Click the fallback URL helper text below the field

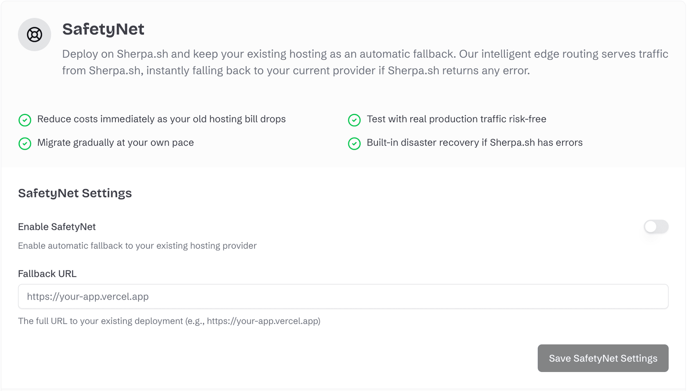point(169,321)
